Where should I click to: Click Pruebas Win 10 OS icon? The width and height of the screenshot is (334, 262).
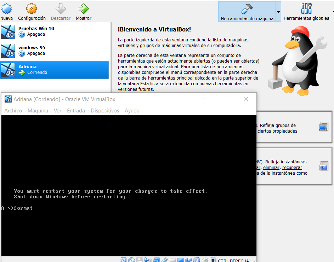(8, 32)
